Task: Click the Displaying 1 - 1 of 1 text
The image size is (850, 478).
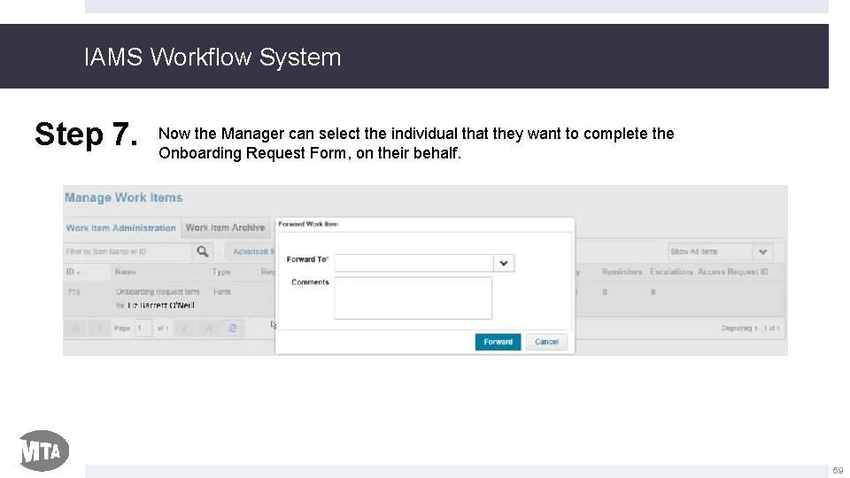Action: click(750, 328)
